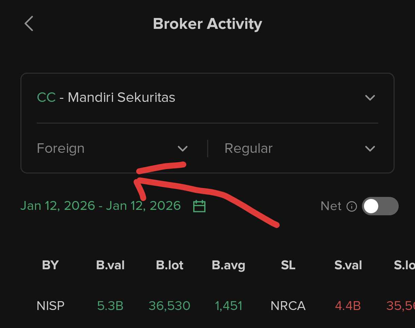Toggle the Net switch on
Screen dimensions: 415x328
pyautogui.click(x=380, y=206)
